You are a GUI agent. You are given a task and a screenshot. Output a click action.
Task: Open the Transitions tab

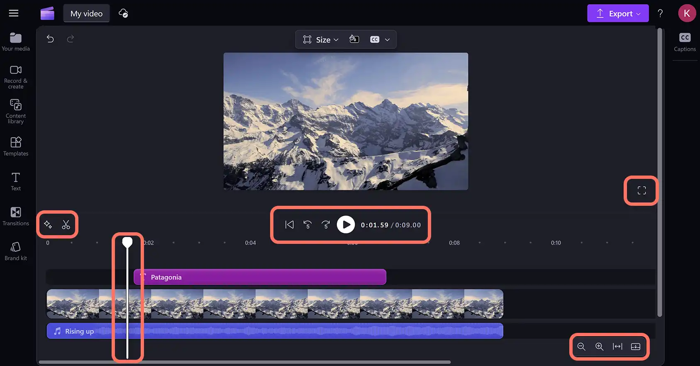16,217
